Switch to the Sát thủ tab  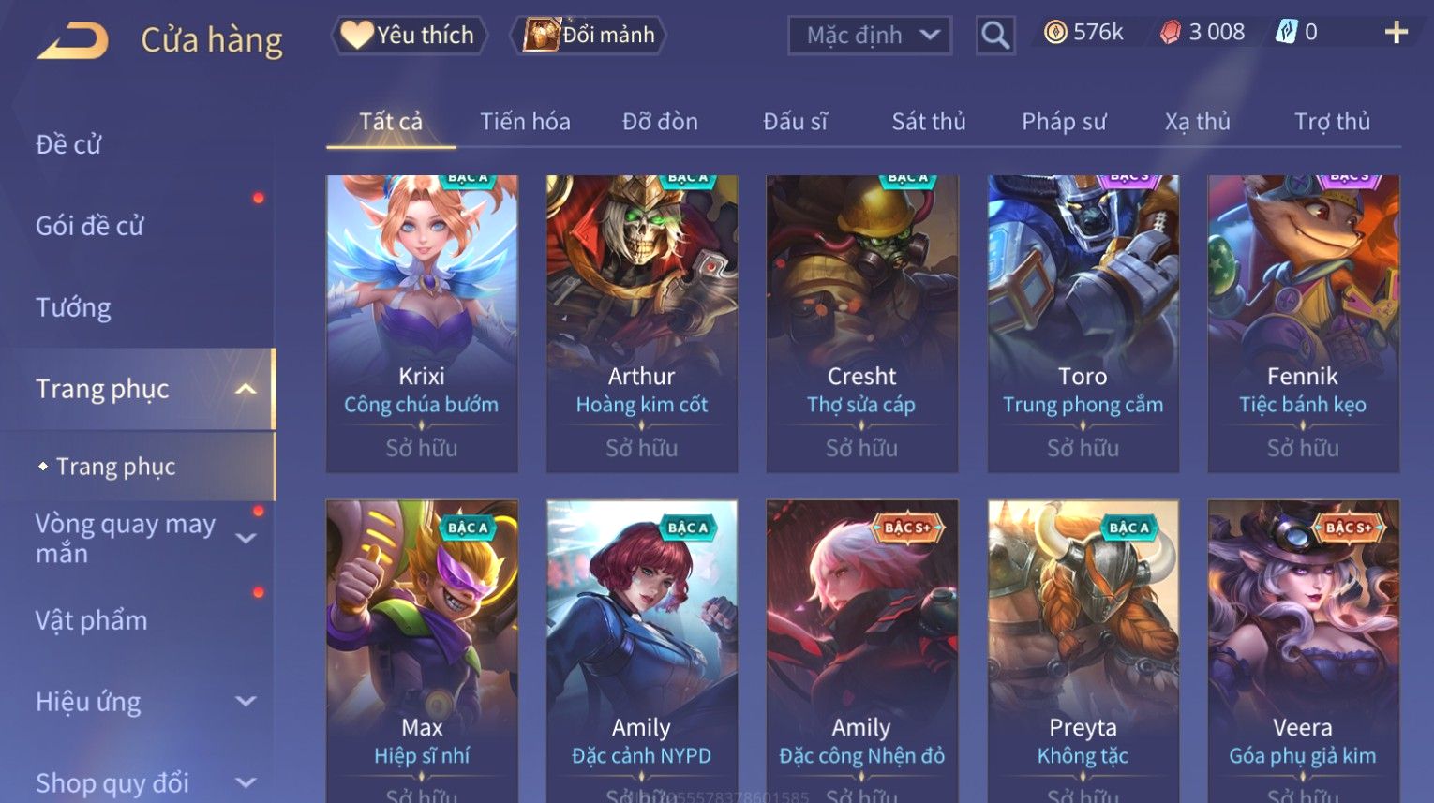tap(928, 122)
